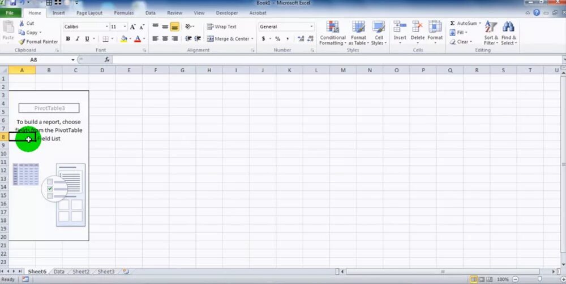566x284 pixels.
Task: Click the Copy icon in Clipboard
Action: [22, 32]
